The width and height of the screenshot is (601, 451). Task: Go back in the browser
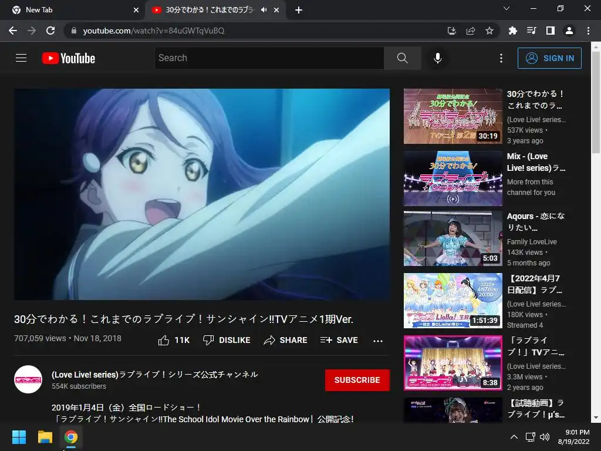pyautogui.click(x=13, y=31)
